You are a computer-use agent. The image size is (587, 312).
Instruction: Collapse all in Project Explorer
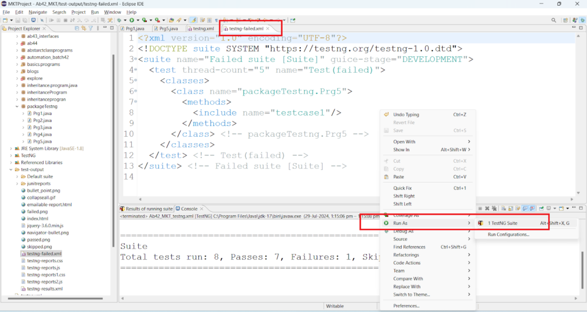coord(77,29)
